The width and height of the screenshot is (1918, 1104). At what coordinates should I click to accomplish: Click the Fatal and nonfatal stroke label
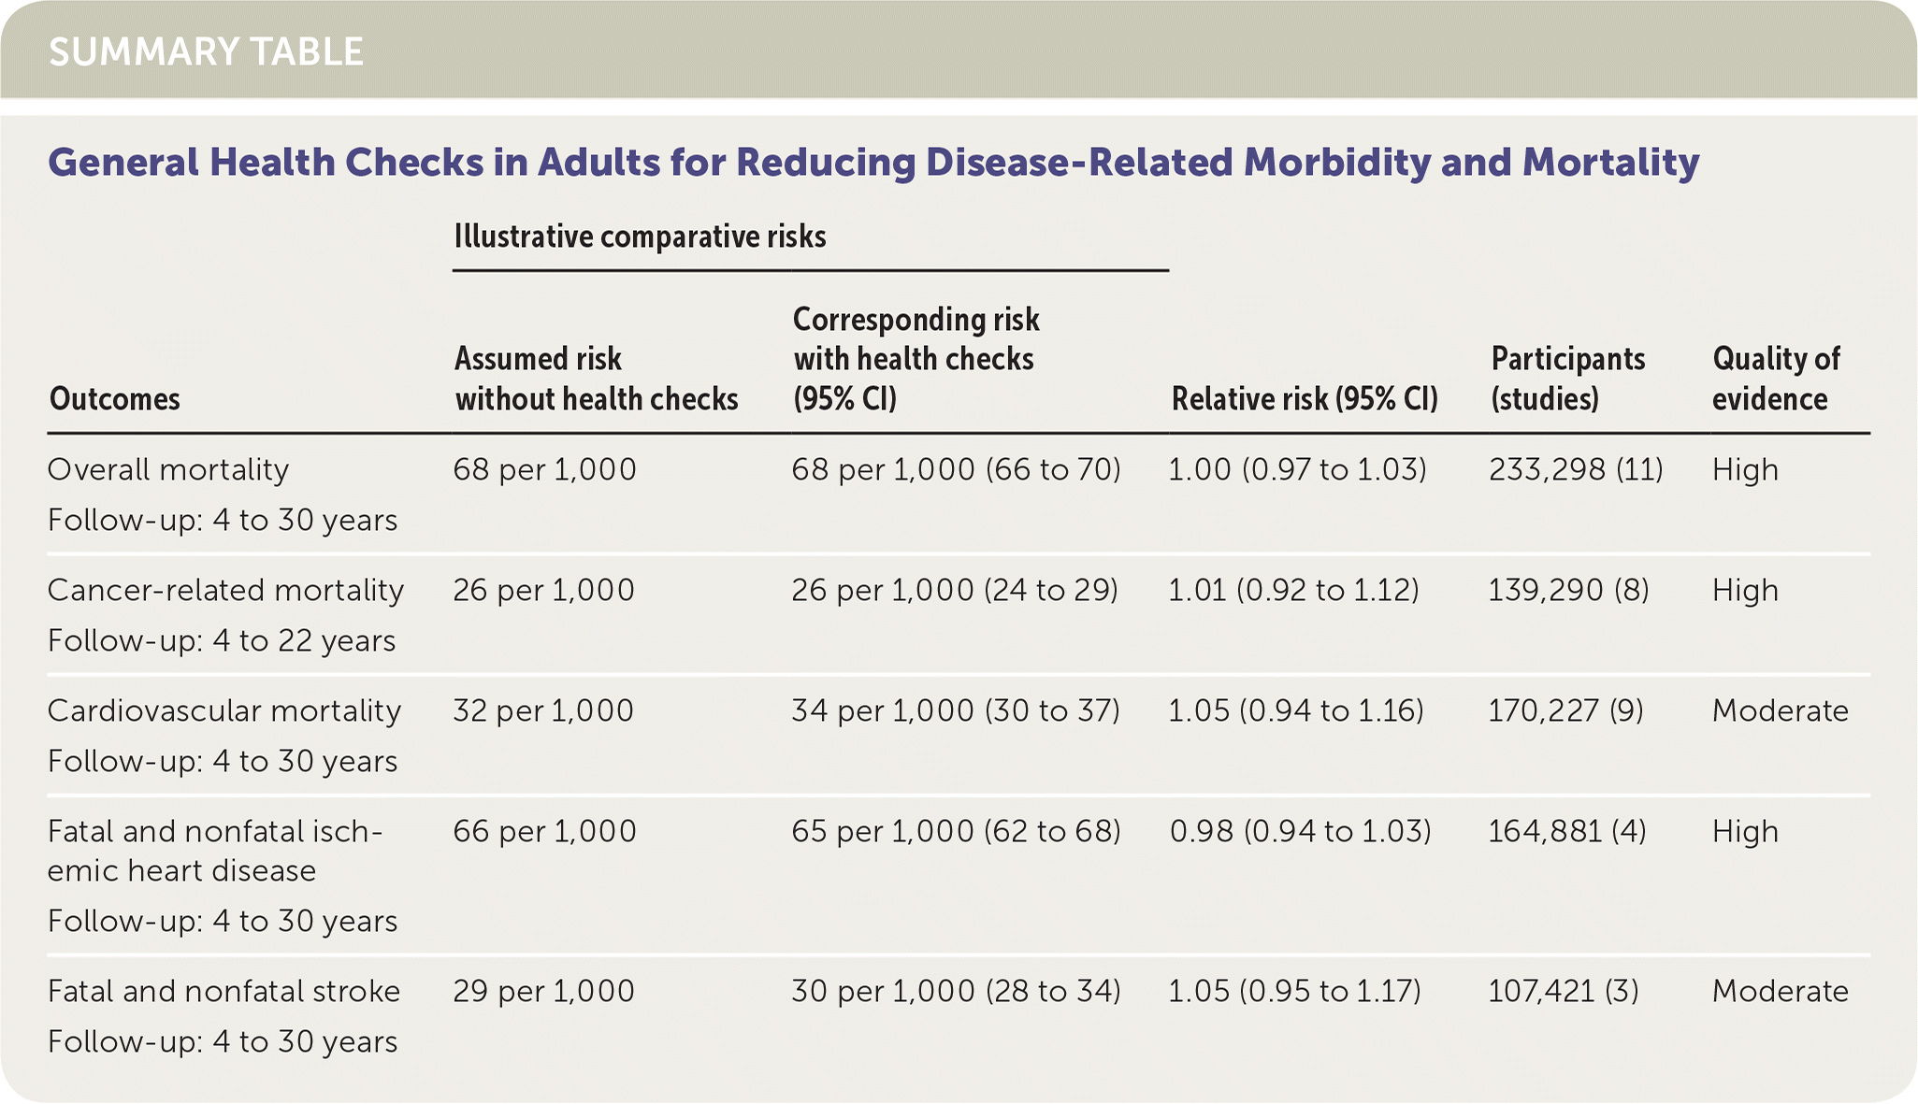[224, 991]
